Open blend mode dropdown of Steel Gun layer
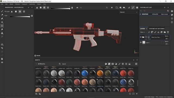174x98 pixels. [x=167, y=36]
